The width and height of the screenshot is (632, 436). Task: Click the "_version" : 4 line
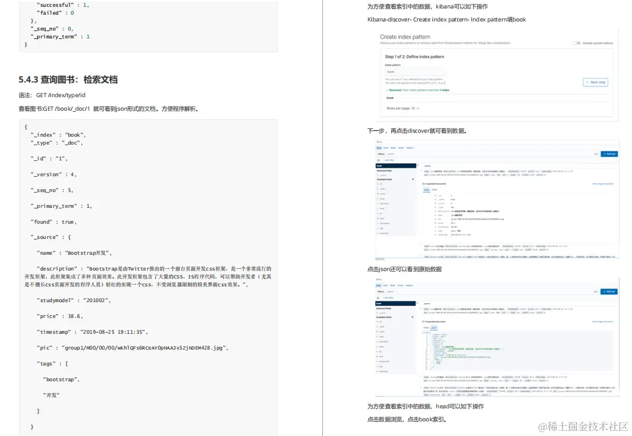[53, 175]
